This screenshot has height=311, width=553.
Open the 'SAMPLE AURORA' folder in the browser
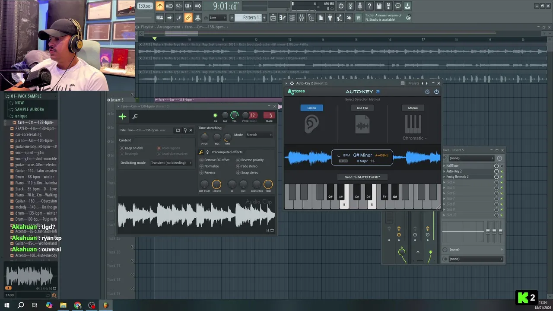coord(29,109)
